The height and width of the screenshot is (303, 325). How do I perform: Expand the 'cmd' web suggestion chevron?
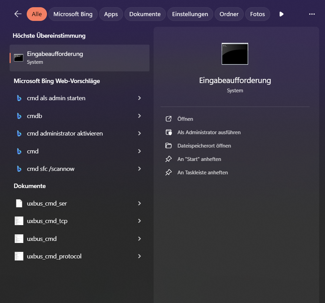click(140, 151)
